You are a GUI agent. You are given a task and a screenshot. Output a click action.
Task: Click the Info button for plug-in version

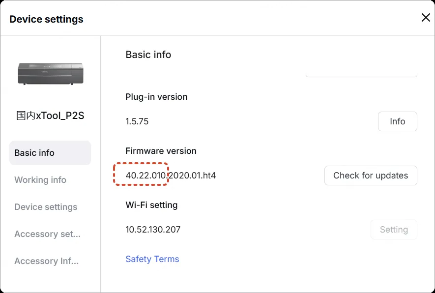397,121
